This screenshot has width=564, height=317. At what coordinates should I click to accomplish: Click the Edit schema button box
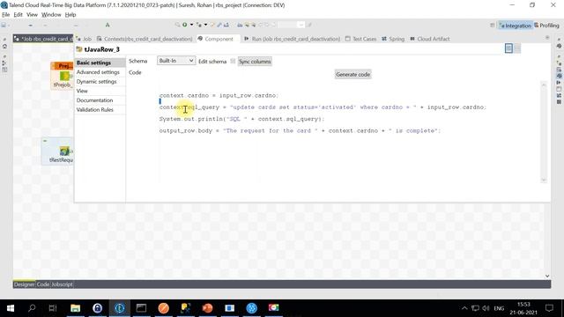(x=233, y=61)
